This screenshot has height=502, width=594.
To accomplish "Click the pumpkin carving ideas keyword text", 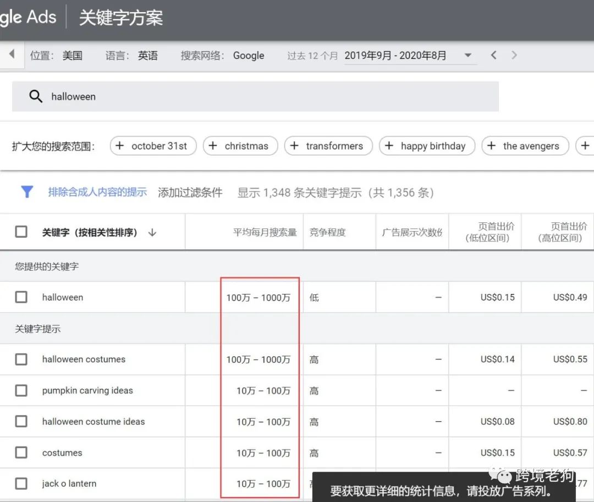I will pyautogui.click(x=87, y=390).
